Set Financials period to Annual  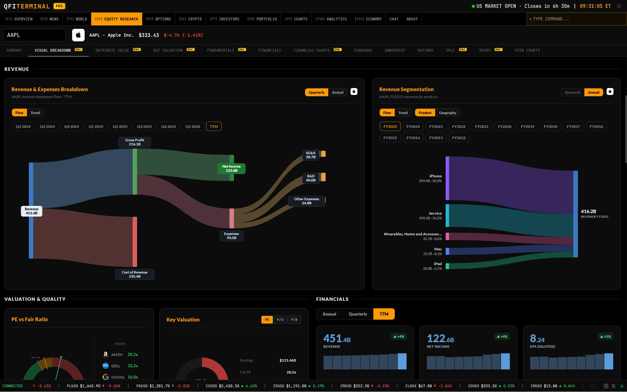coord(329,314)
